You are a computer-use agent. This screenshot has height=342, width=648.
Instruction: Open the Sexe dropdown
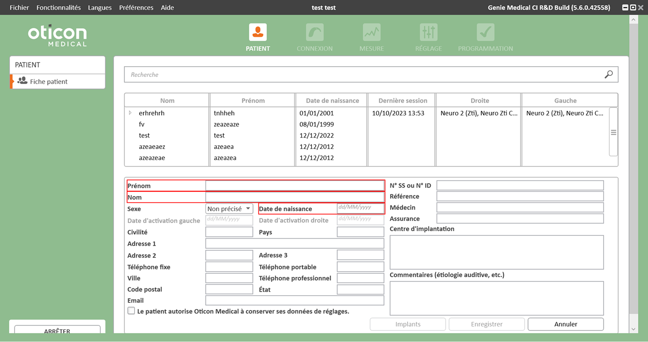tap(229, 208)
